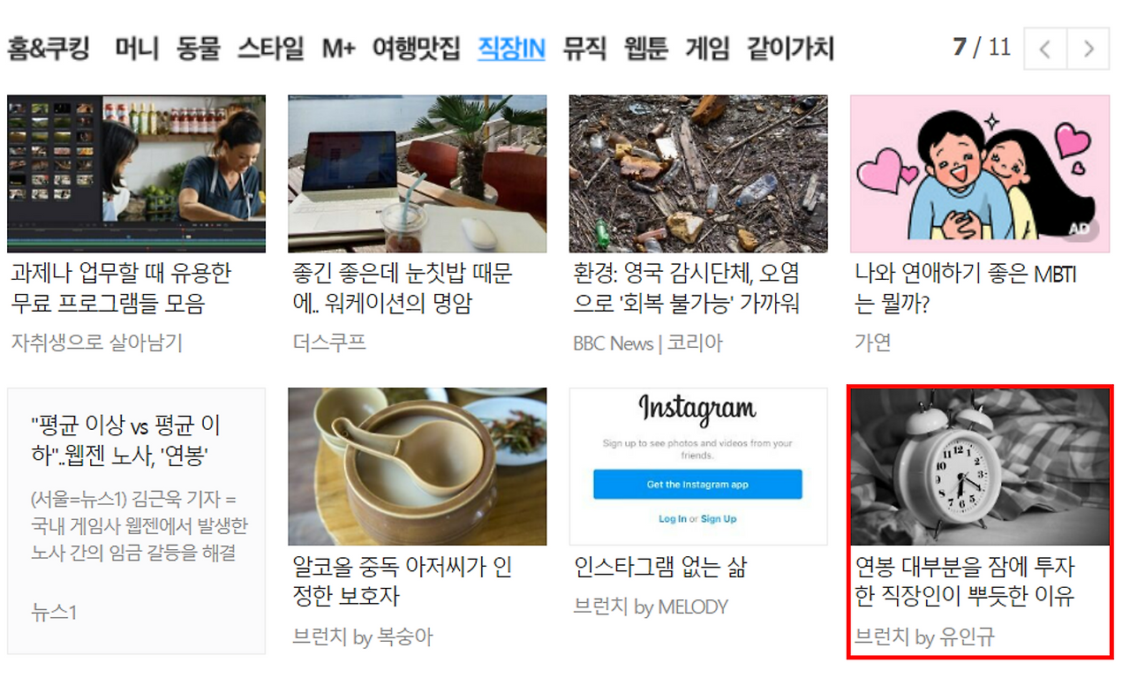Read the 웹젠 노사 연봉 news headline

click(x=125, y=441)
